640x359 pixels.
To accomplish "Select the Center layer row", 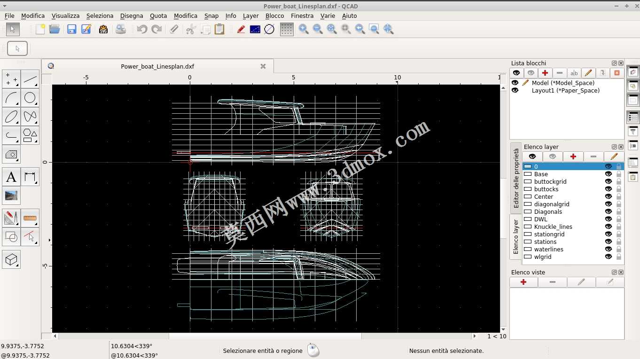I will click(x=573, y=196).
